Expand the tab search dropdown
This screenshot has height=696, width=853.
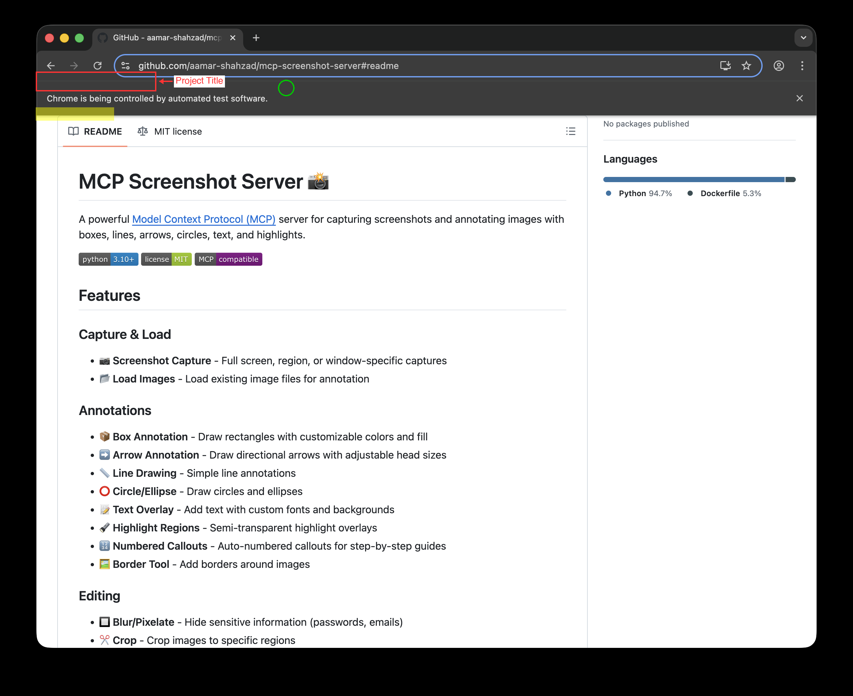pyautogui.click(x=803, y=38)
